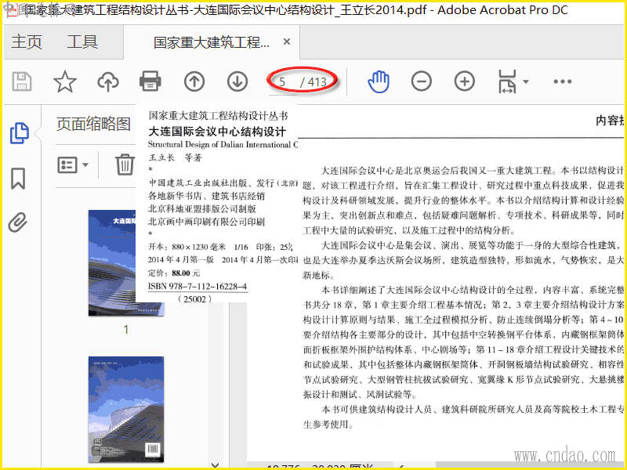Open the 工具 tab
The width and height of the screenshot is (627, 470).
pyautogui.click(x=82, y=42)
